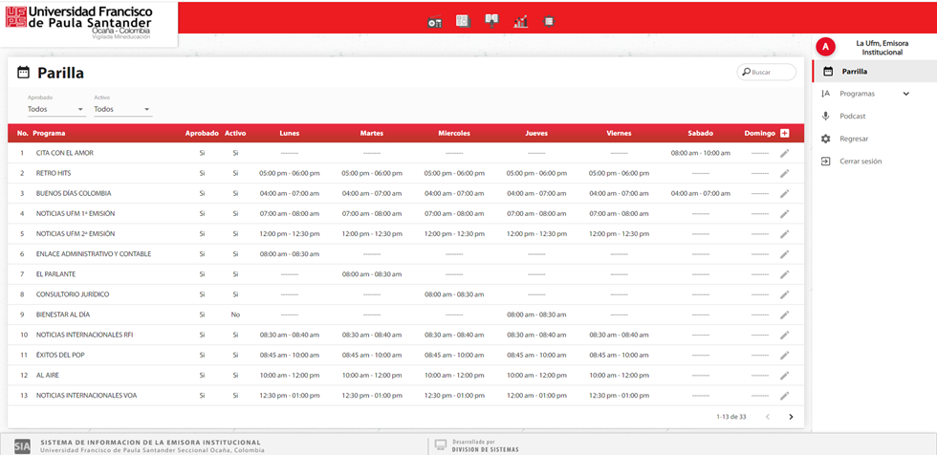Click Regresar in the sidebar
The image size is (937, 455).
click(854, 139)
